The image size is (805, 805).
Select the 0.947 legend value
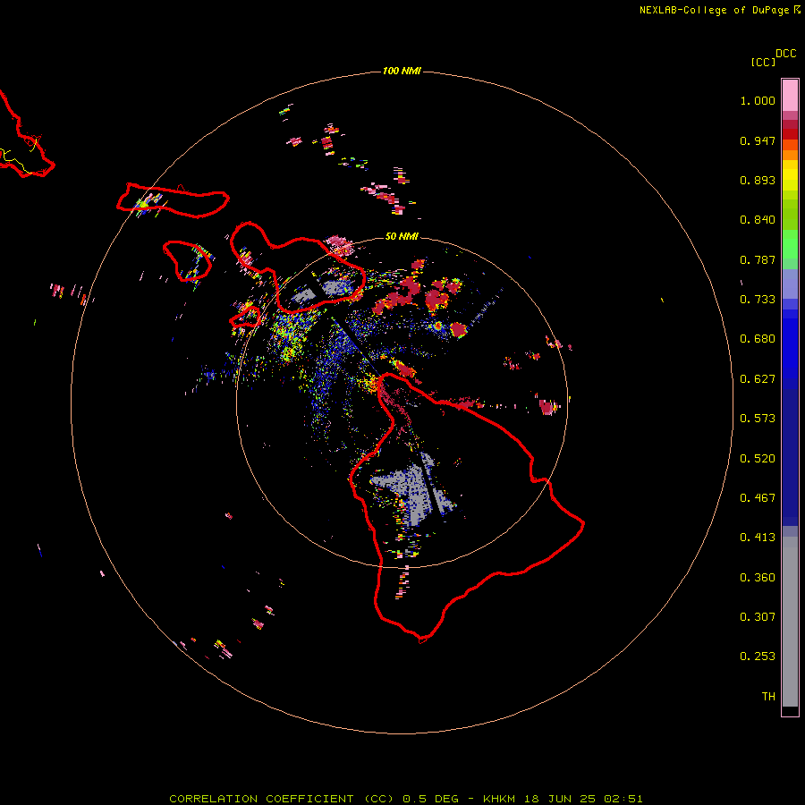coord(758,140)
